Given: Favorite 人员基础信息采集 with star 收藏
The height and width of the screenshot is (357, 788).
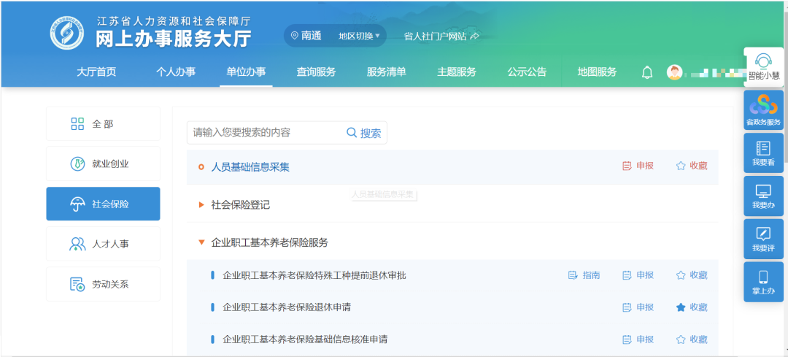Looking at the screenshot, I should (692, 166).
